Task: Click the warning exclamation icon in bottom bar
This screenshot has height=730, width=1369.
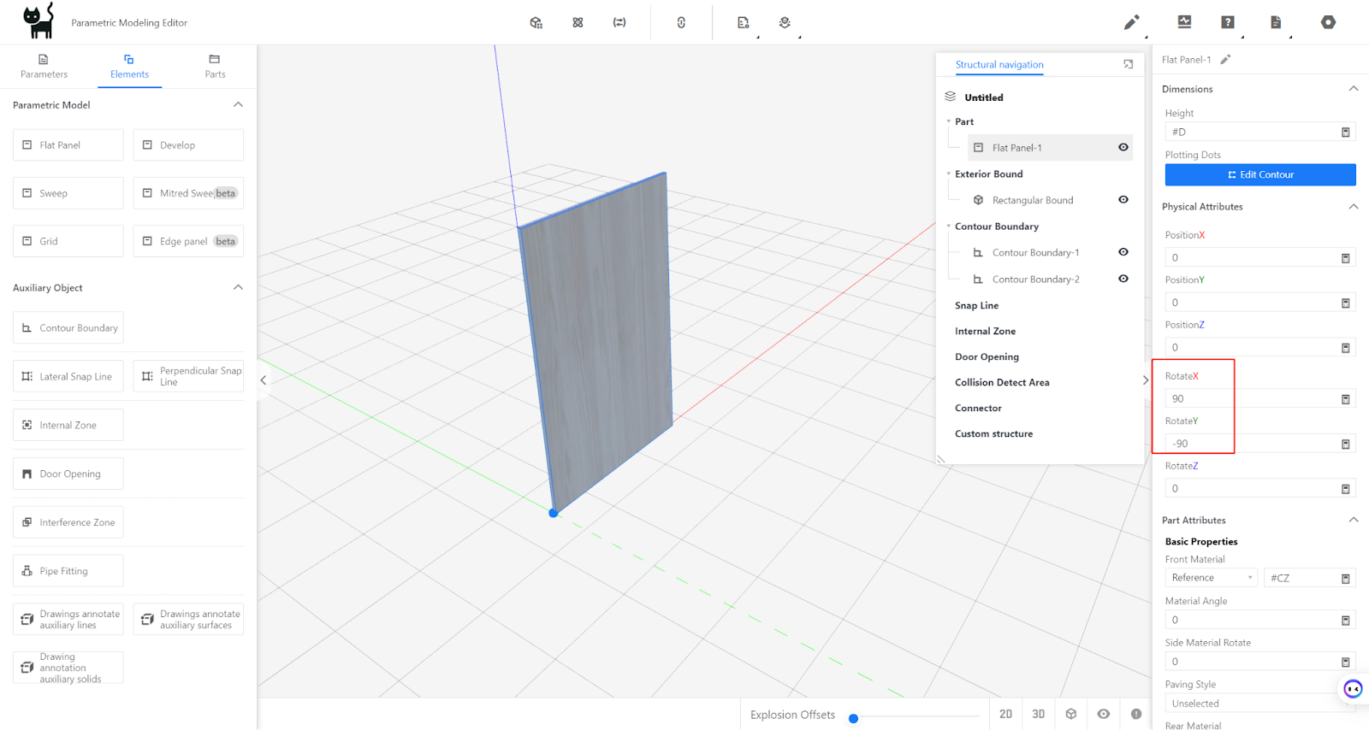Action: [1135, 714]
